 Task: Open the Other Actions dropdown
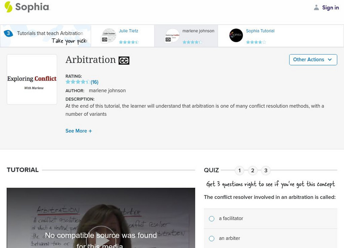(x=313, y=59)
